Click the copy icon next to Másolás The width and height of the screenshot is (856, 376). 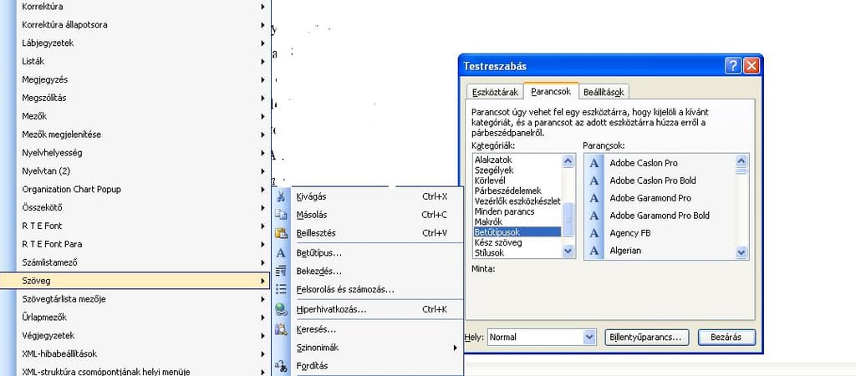tap(282, 215)
